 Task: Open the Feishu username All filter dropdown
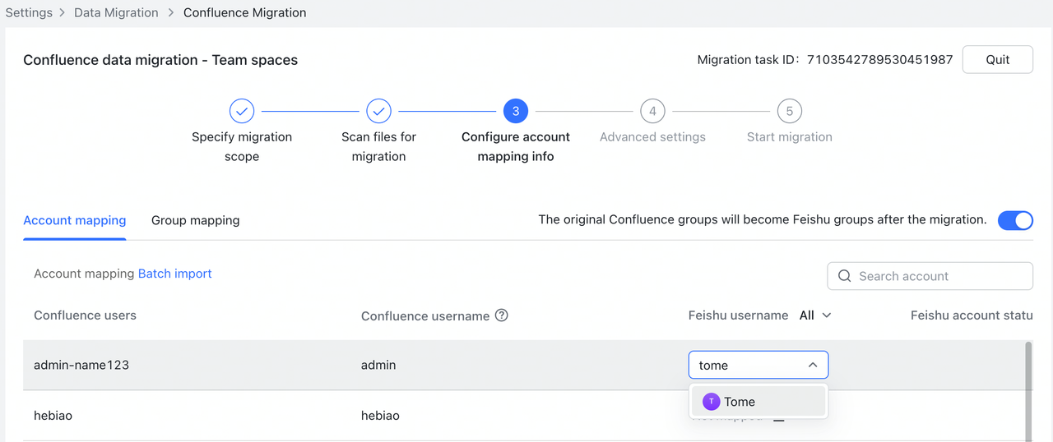point(815,315)
